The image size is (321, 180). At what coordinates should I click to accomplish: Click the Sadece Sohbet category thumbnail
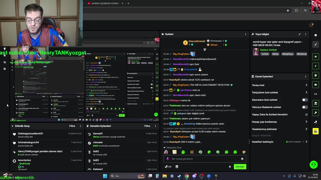click(x=256, y=52)
